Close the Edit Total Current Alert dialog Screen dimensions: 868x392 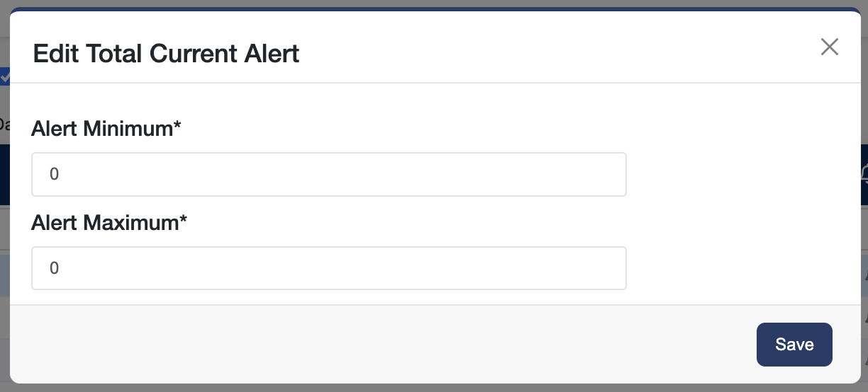tap(829, 47)
